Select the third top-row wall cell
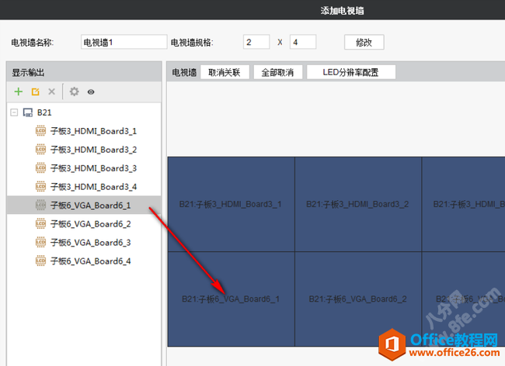Screen dimensions: 505x366 pos(464,204)
